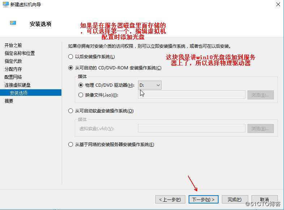Screen dimensions: 284x210
Task: Click 取消 cancel button
Action: pyautogui.click(x=264, y=199)
